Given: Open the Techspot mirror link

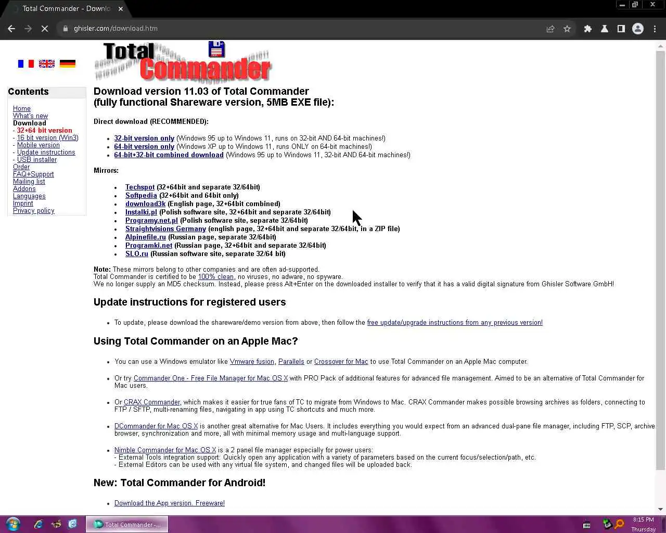Looking at the screenshot, I should coord(140,187).
